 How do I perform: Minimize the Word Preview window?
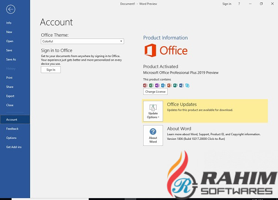pyautogui.click(x=250, y=4)
